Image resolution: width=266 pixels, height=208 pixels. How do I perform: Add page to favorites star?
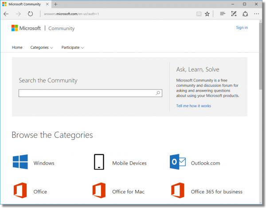(x=207, y=14)
